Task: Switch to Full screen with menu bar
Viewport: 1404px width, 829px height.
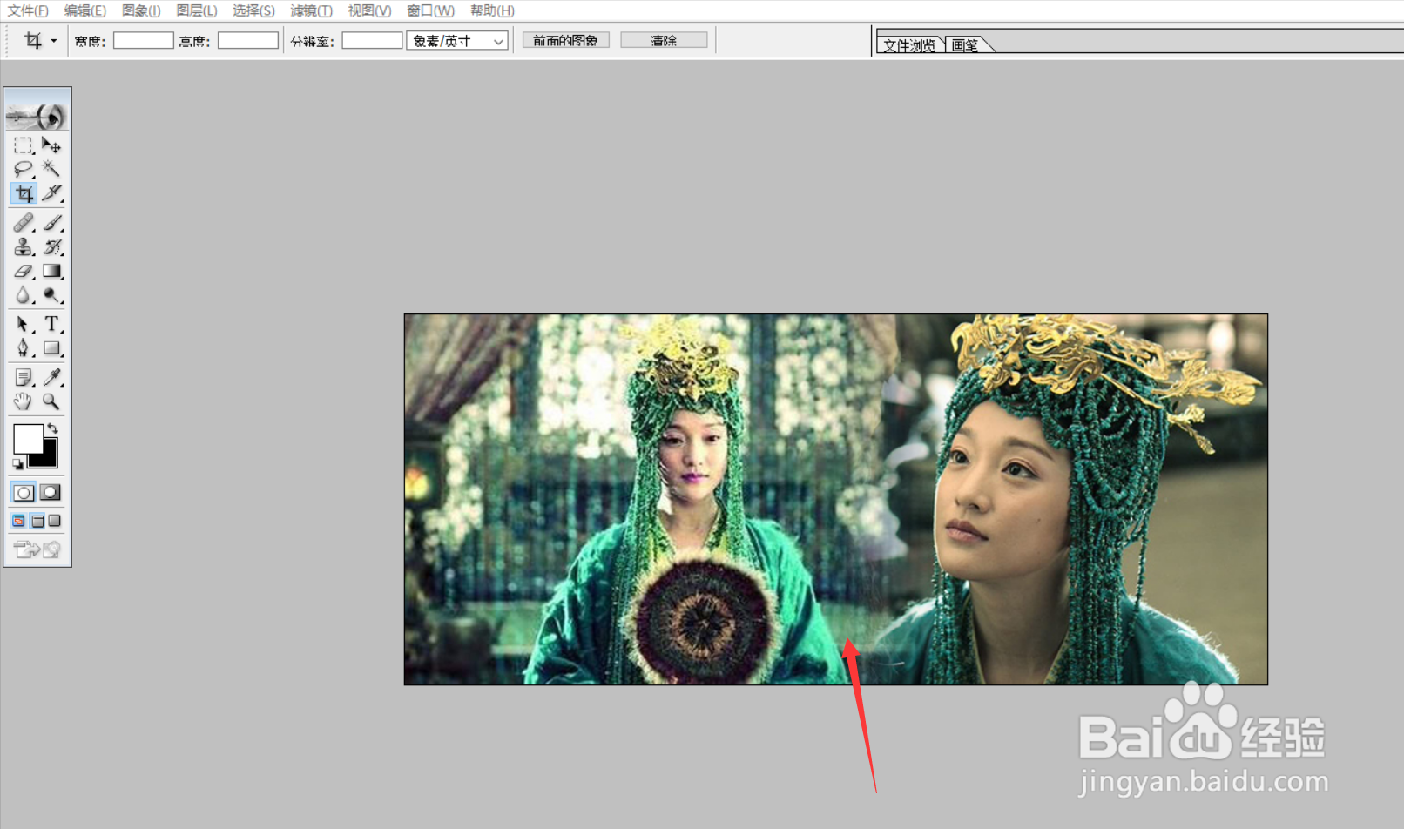Action: [37, 521]
